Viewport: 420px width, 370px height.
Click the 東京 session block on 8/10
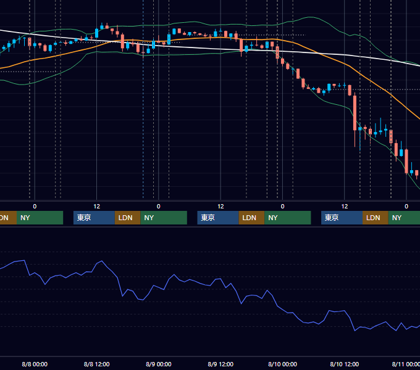tap(342, 218)
